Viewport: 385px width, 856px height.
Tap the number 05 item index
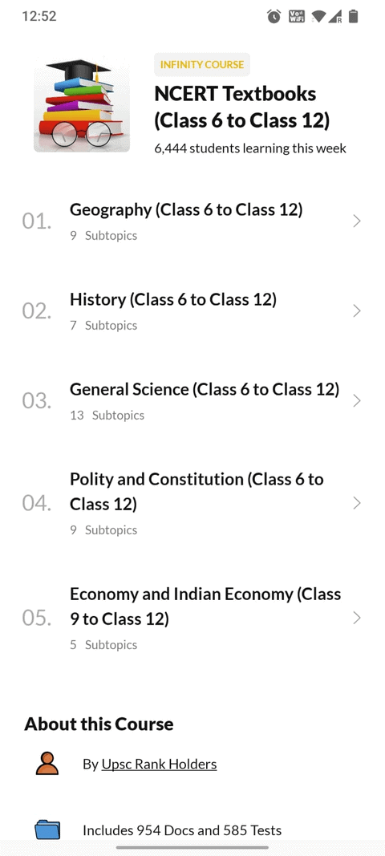coord(37,618)
